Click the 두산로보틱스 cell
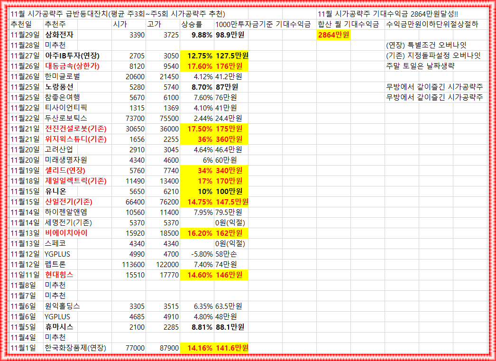Screen dimensions: 496x361 pyautogui.click(x=77, y=118)
